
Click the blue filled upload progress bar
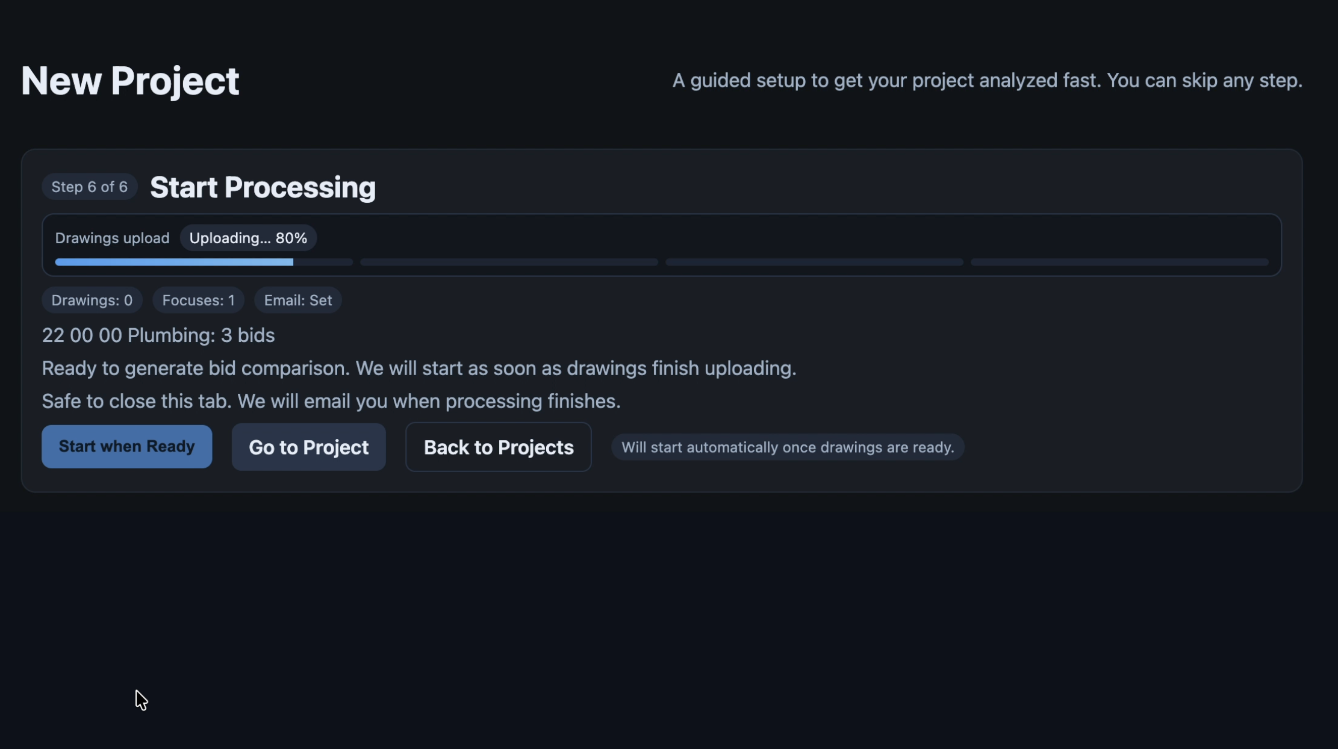point(174,262)
